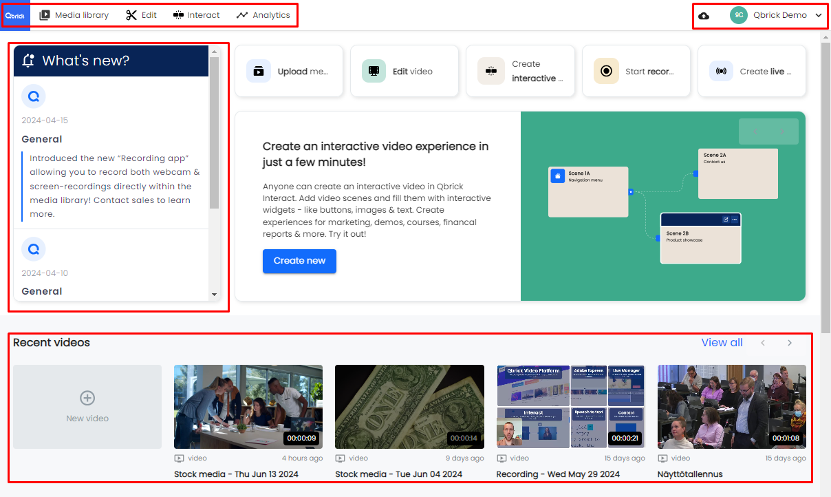
Task: Click the title Stock media - Tue Jun 04 2024
Action: coord(398,474)
